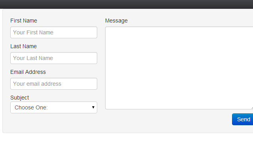Click the empty white area below form
Screen dimensions: 253x158
[x=126, y=146]
